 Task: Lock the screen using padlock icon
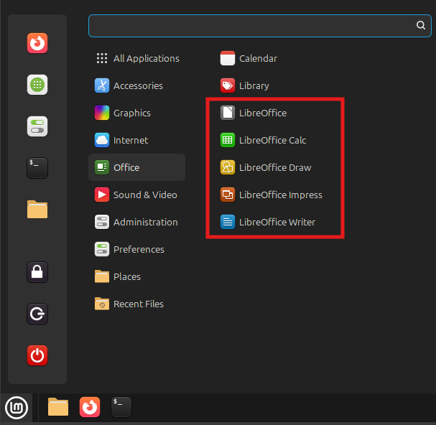click(x=37, y=272)
